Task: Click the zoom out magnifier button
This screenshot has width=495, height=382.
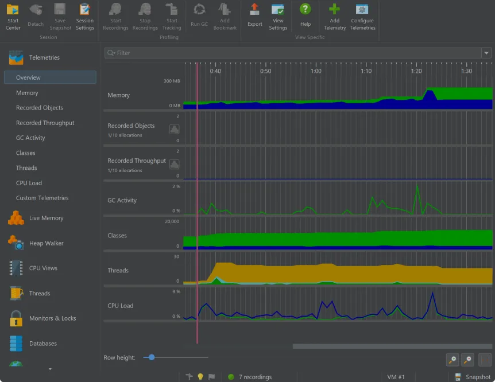Action: click(x=467, y=360)
